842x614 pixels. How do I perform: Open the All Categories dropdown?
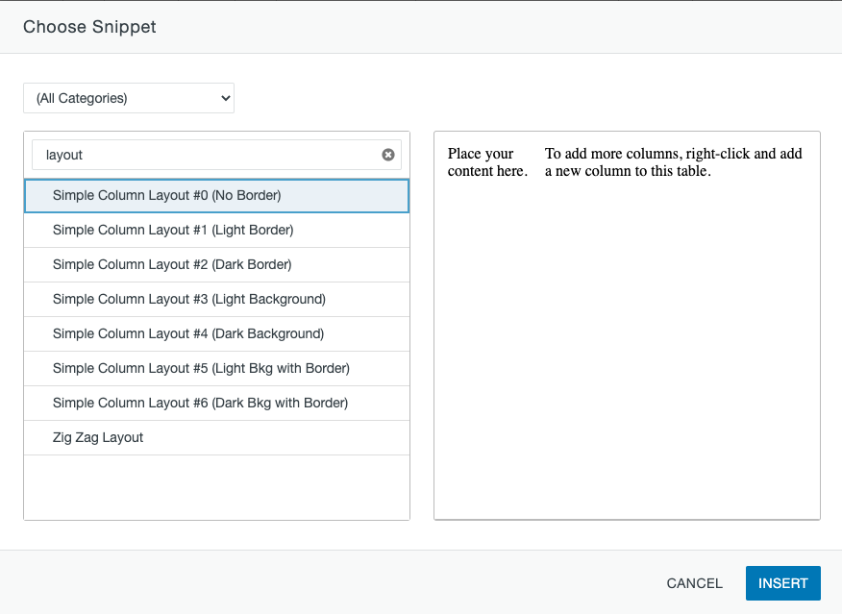(128, 98)
